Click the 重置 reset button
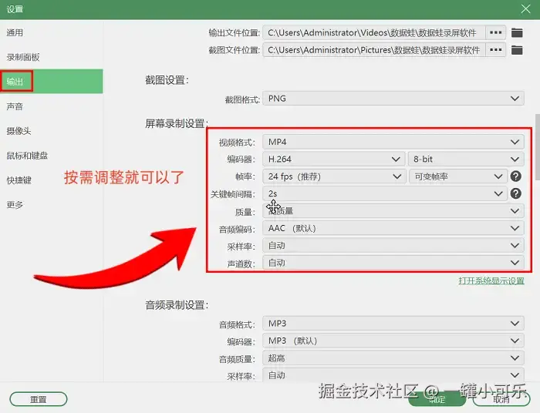 click(x=39, y=399)
